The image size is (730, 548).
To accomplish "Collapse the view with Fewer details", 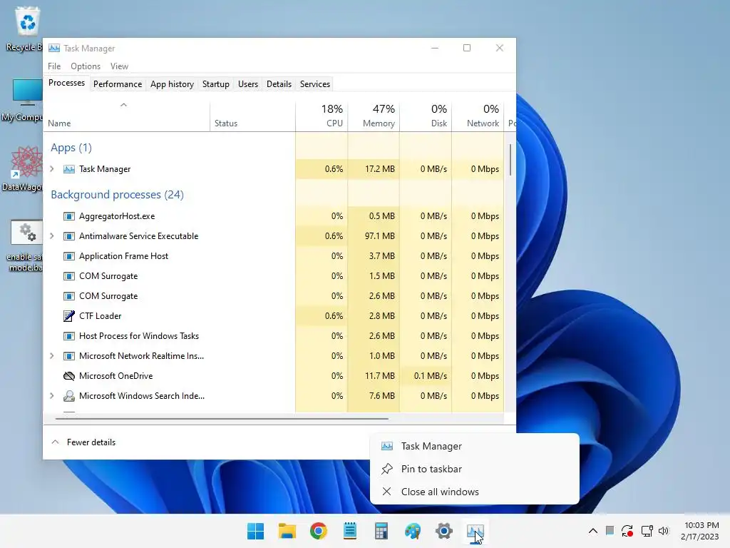I will pos(83,442).
